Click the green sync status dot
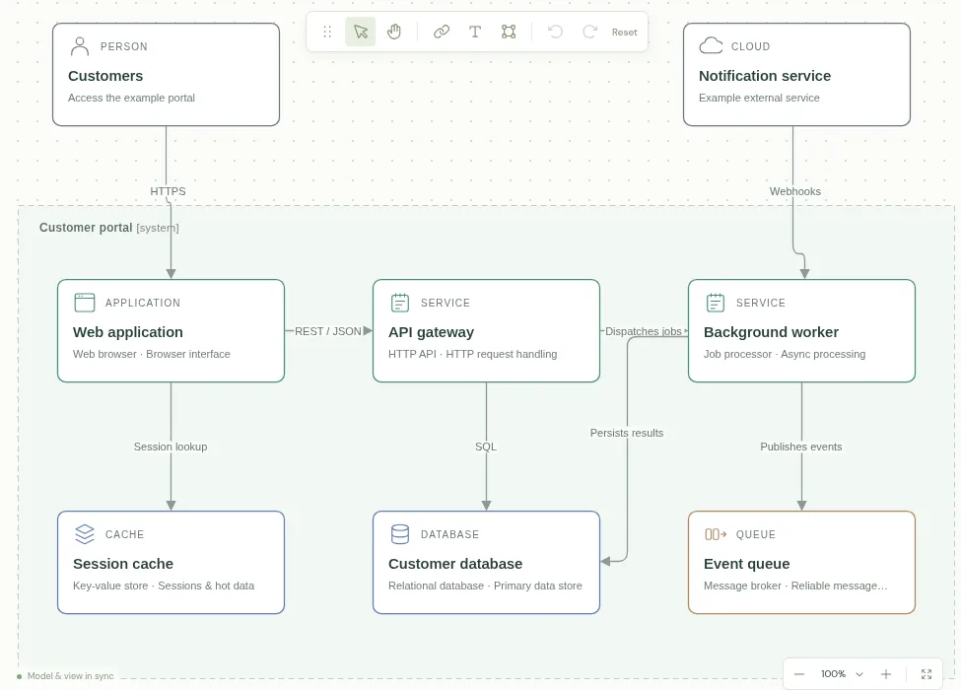961x690 pixels. tap(20, 676)
